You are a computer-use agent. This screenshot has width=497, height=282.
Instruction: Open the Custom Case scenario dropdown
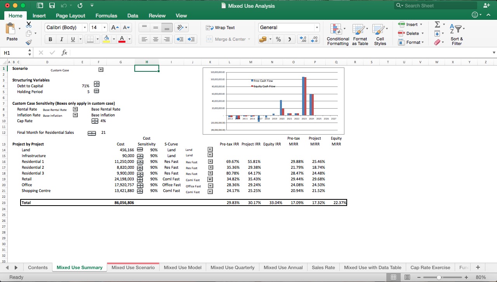click(100, 69)
